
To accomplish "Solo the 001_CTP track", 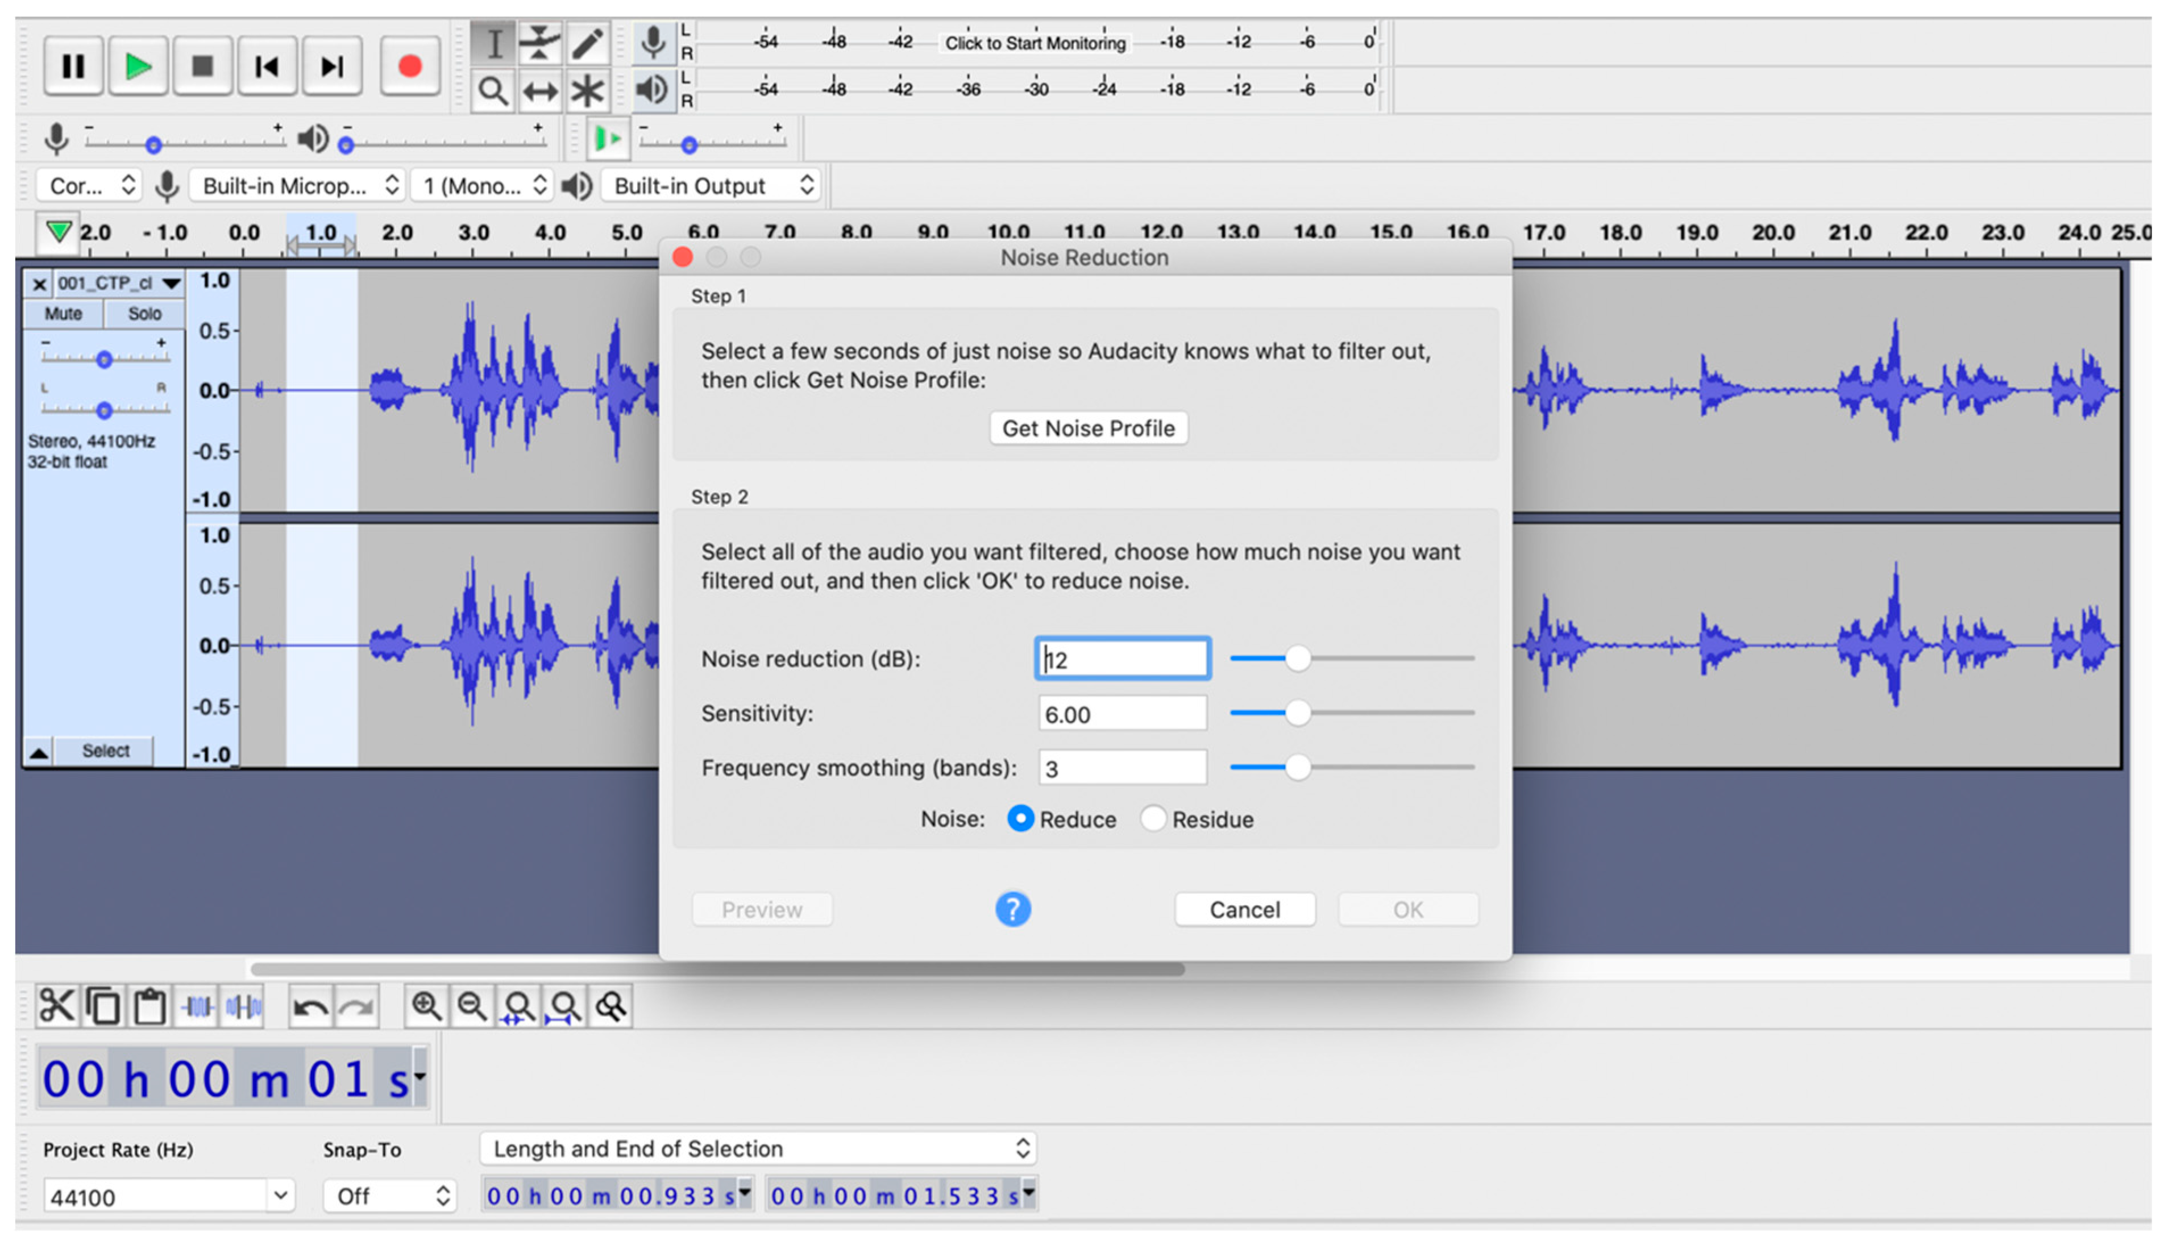I will [x=144, y=314].
